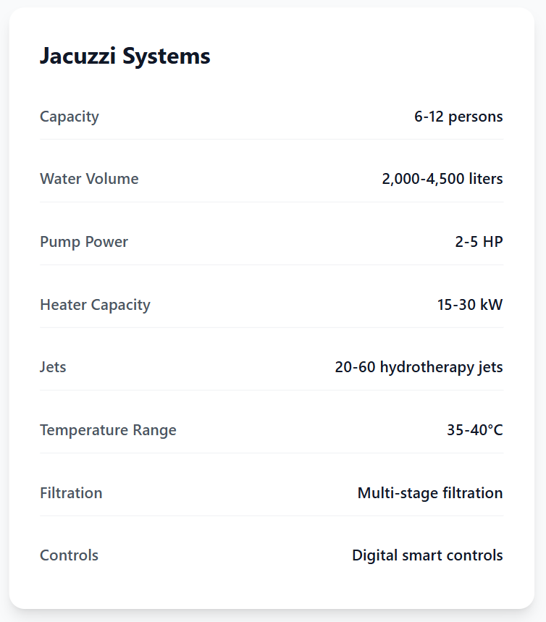Click the Multi-stage filtration value
Screen dimensions: 546x622
430,493
